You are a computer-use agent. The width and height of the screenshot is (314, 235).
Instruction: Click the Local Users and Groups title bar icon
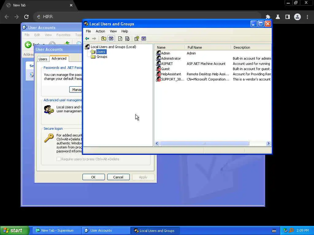pyautogui.click(x=86, y=24)
